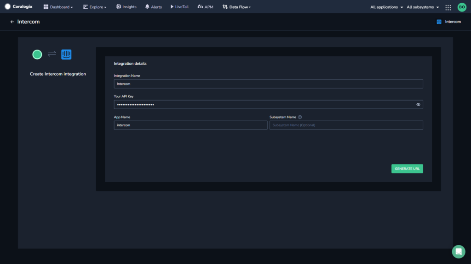Click the Explore chart icon
The width and height of the screenshot is (471, 264).
[x=85, y=6]
